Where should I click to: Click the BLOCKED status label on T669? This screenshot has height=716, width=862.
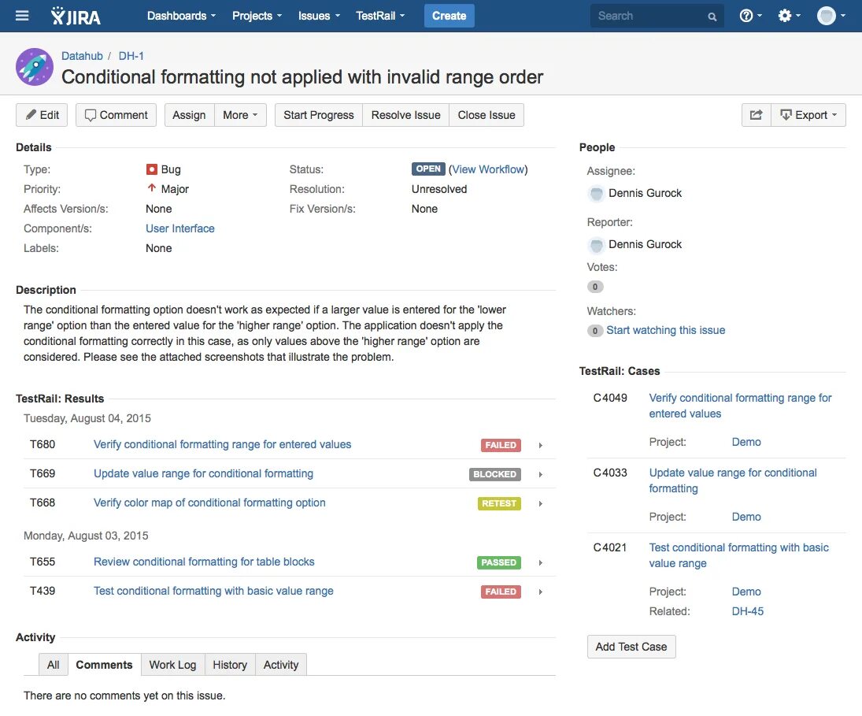click(x=494, y=474)
